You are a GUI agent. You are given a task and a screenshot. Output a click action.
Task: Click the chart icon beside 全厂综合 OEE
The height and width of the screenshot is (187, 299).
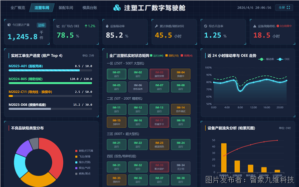click(58, 26)
